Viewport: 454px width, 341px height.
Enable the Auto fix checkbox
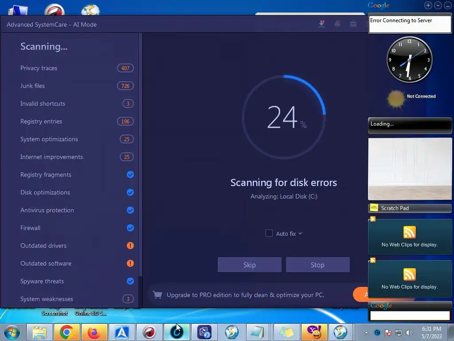(x=269, y=233)
